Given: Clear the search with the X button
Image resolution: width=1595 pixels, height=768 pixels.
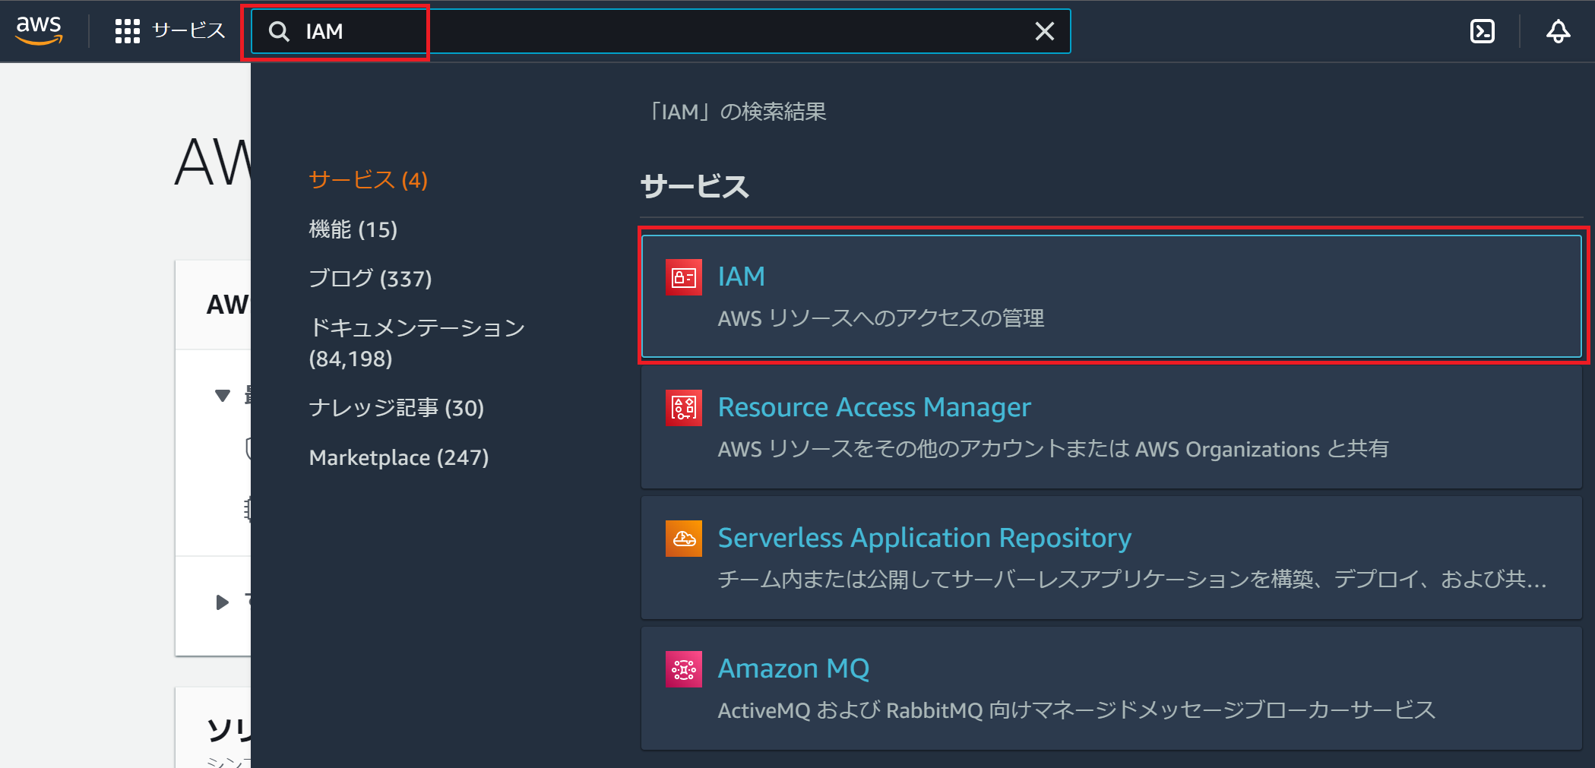Looking at the screenshot, I should click(x=1045, y=31).
